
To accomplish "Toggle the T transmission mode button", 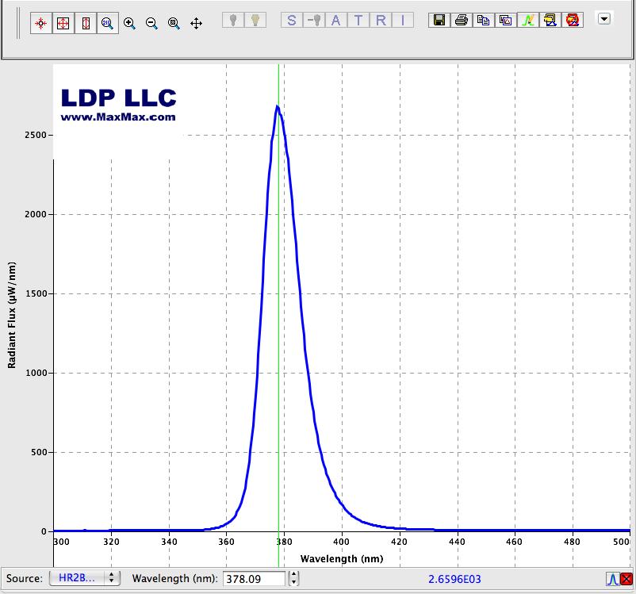I will 358,20.
